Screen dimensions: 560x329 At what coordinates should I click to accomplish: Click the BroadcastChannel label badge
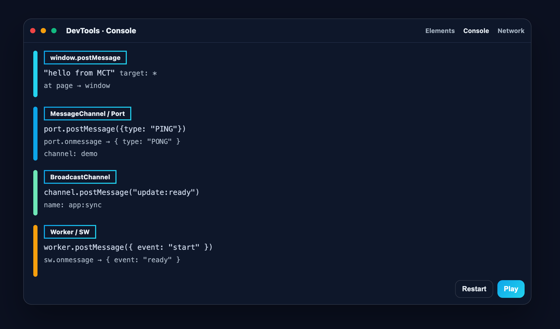(80, 177)
